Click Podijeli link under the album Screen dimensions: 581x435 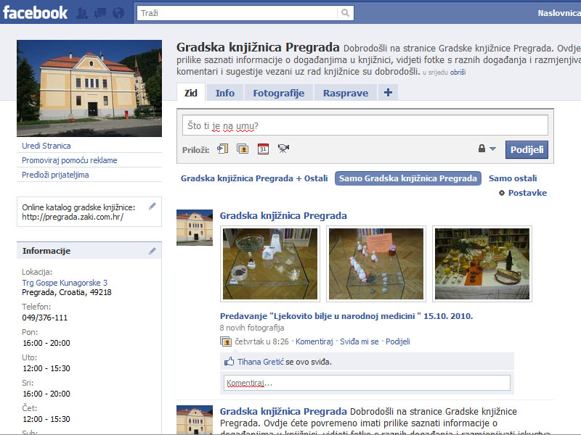click(x=397, y=341)
